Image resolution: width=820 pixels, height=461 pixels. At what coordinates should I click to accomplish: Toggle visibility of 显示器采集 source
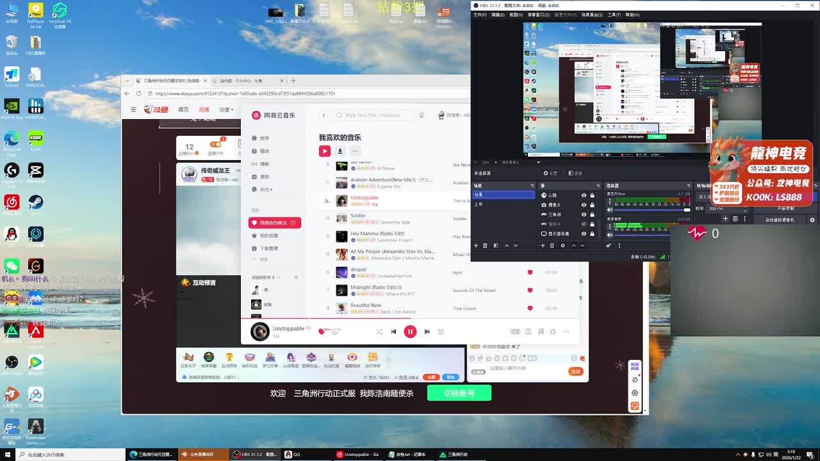(584, 234)
